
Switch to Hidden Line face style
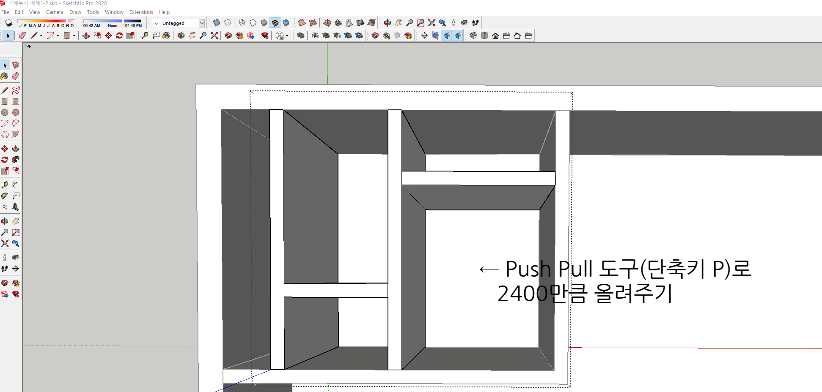tap(253, 23)
